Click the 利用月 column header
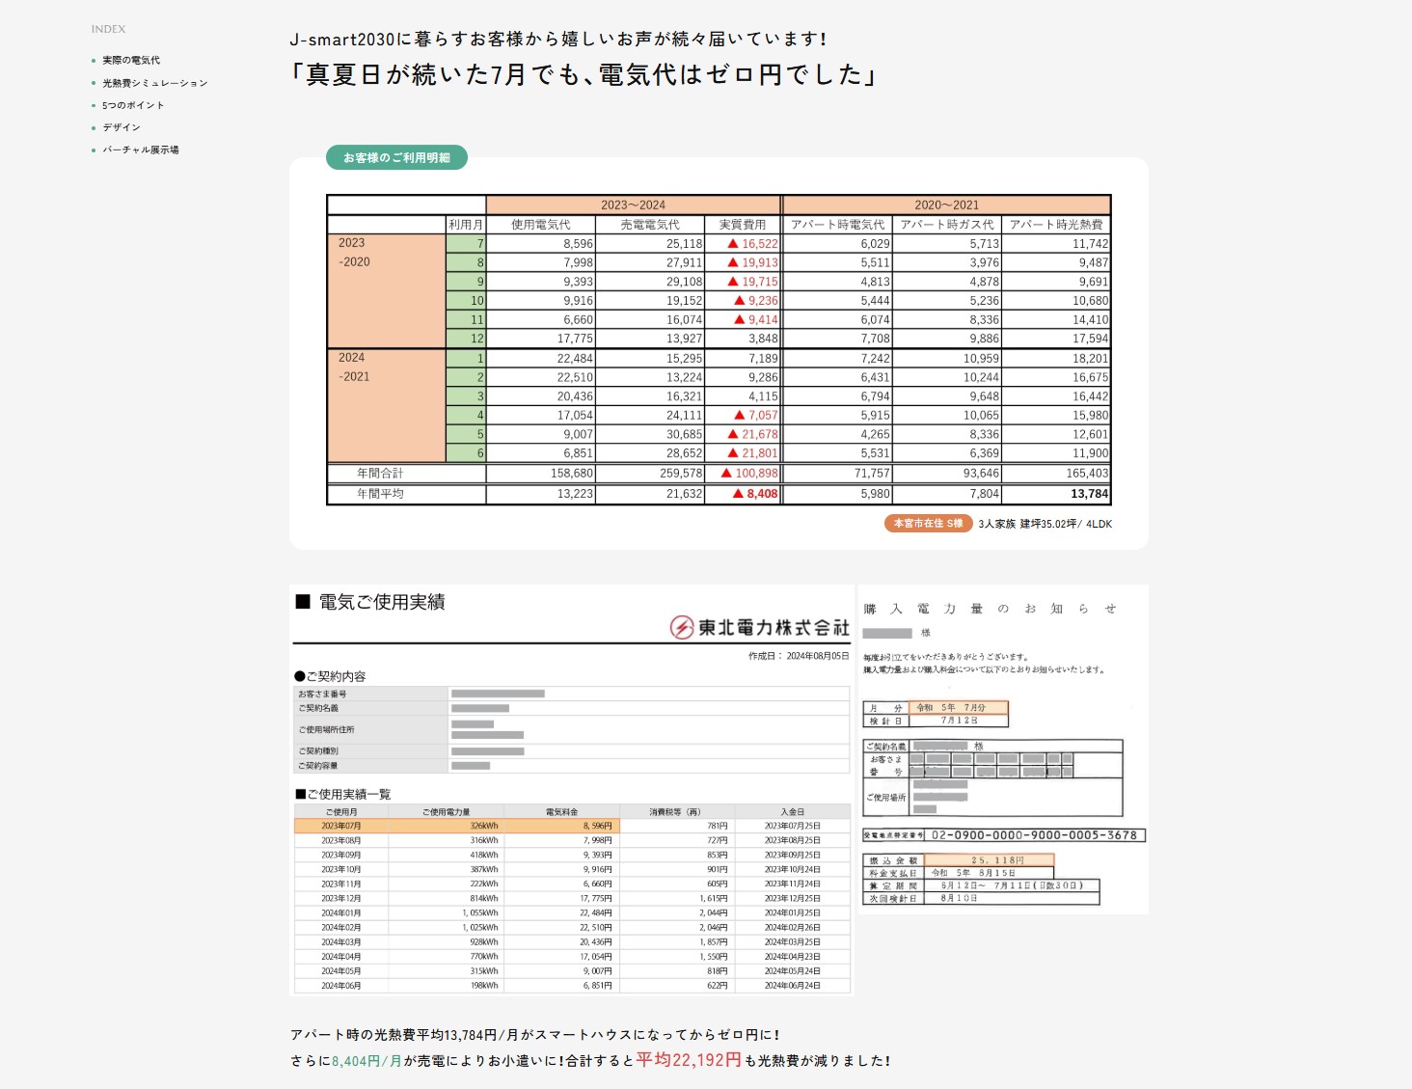The width and height of the screenshot is (1412, 1089). [466, 224]
